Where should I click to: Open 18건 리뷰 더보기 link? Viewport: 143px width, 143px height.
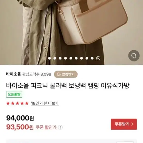click(x=45, y=103)
